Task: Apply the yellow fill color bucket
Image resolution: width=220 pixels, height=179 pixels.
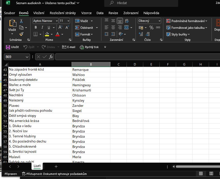Action: 47,34
